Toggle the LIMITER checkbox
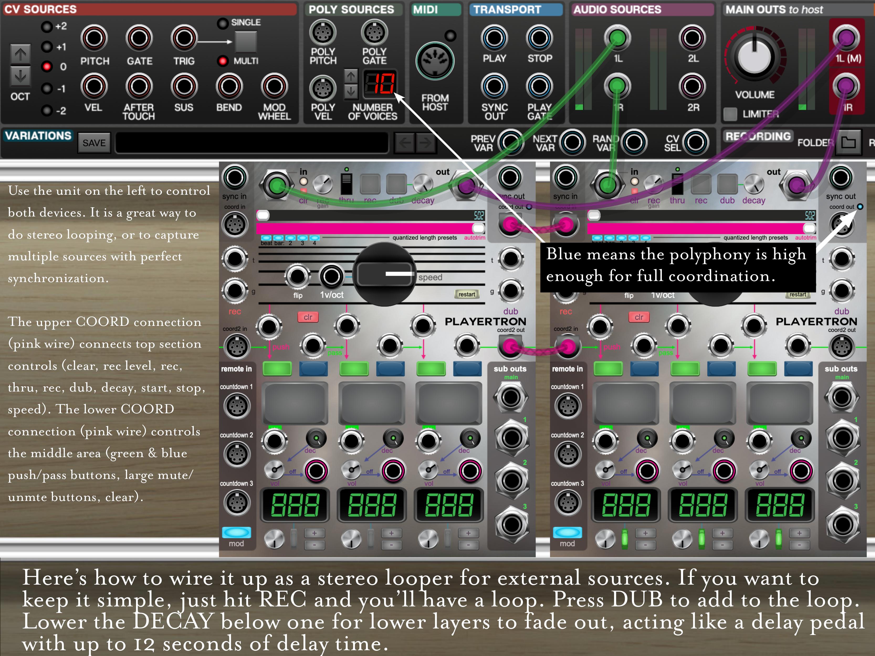This screenshot has width=875, height=656. coord(730,114)
